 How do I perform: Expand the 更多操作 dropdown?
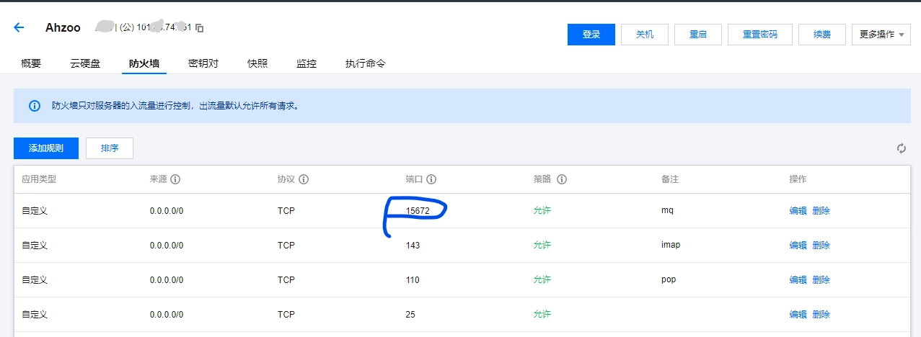pyautogui.click(x=881, y=35)
